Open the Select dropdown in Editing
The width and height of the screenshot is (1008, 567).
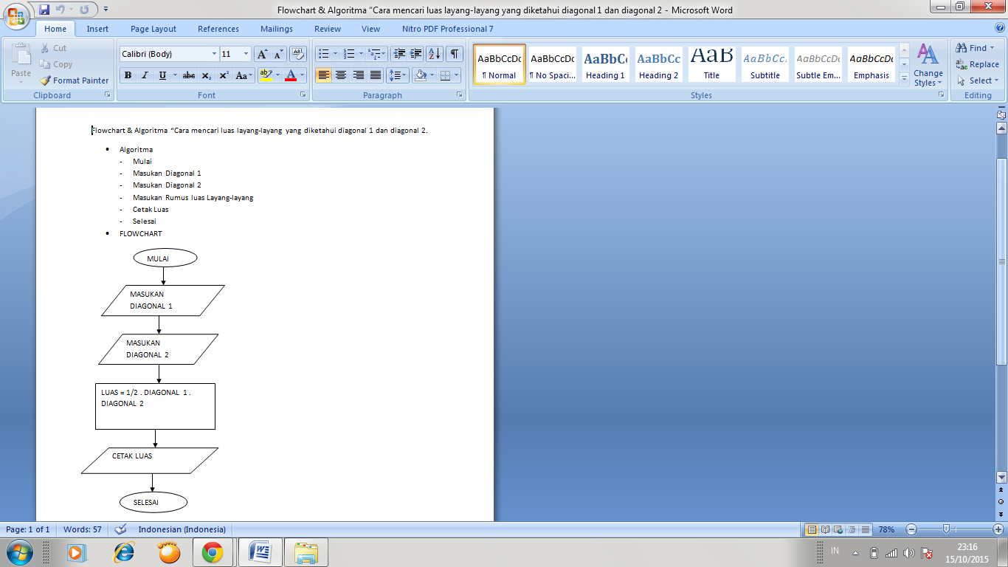pyautogui.click(x=978, y=80)
